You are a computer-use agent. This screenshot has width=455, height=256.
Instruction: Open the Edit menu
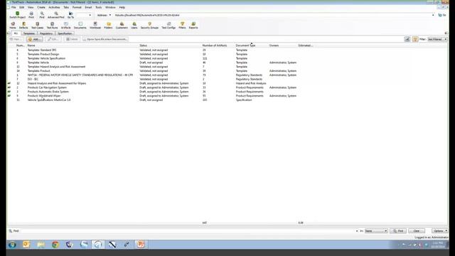22,7
